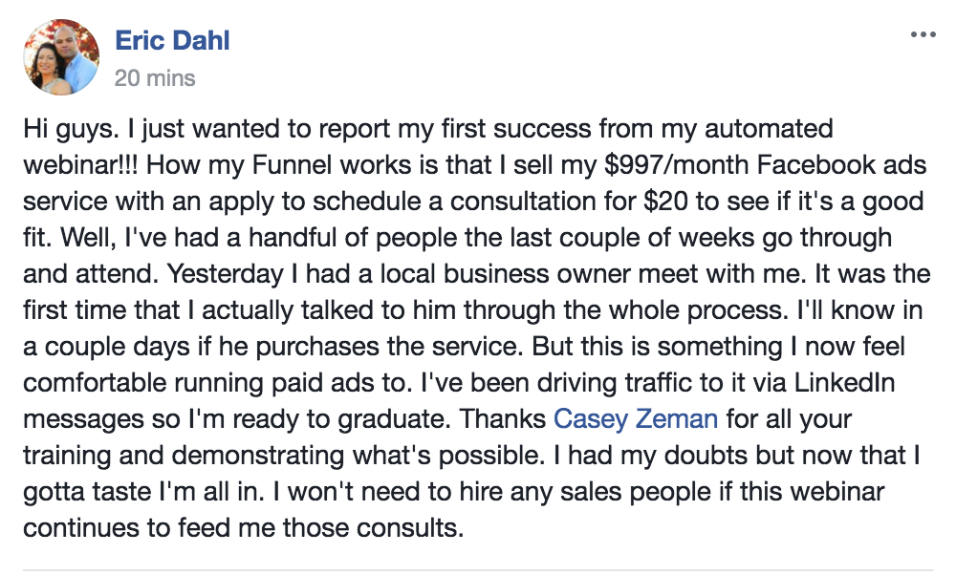This screenshot has height=575, width=956.
Task: Click the word LinkedIn in the post
Action: 844,382
